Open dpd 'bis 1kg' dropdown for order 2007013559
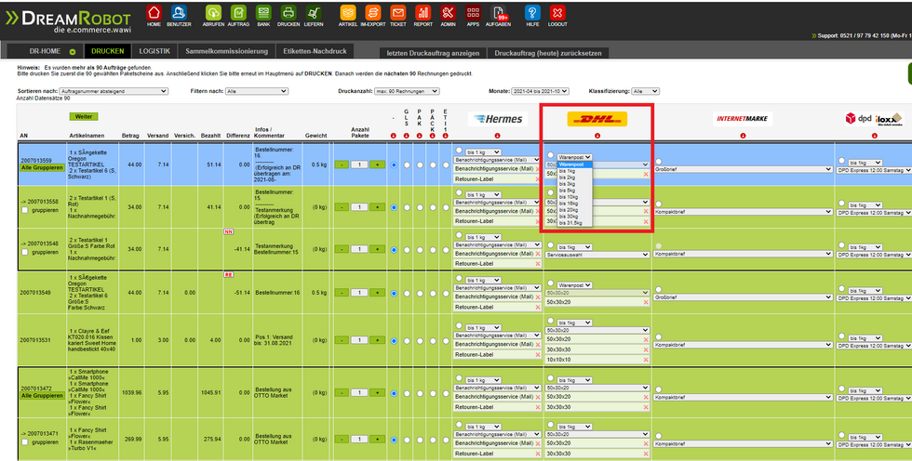 click(x=865, y=162)
